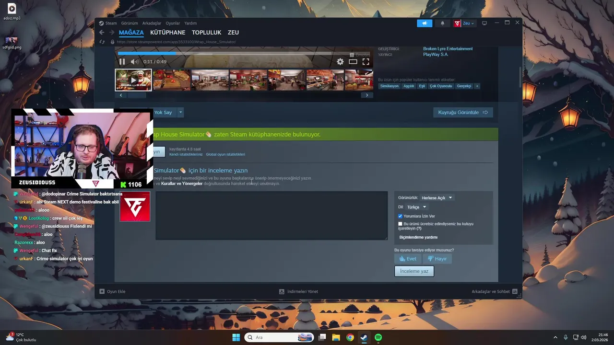Open Arkadaşlar ve Sohbet
614x345 pixels.
pyautogui.click(x=494, y=291)
